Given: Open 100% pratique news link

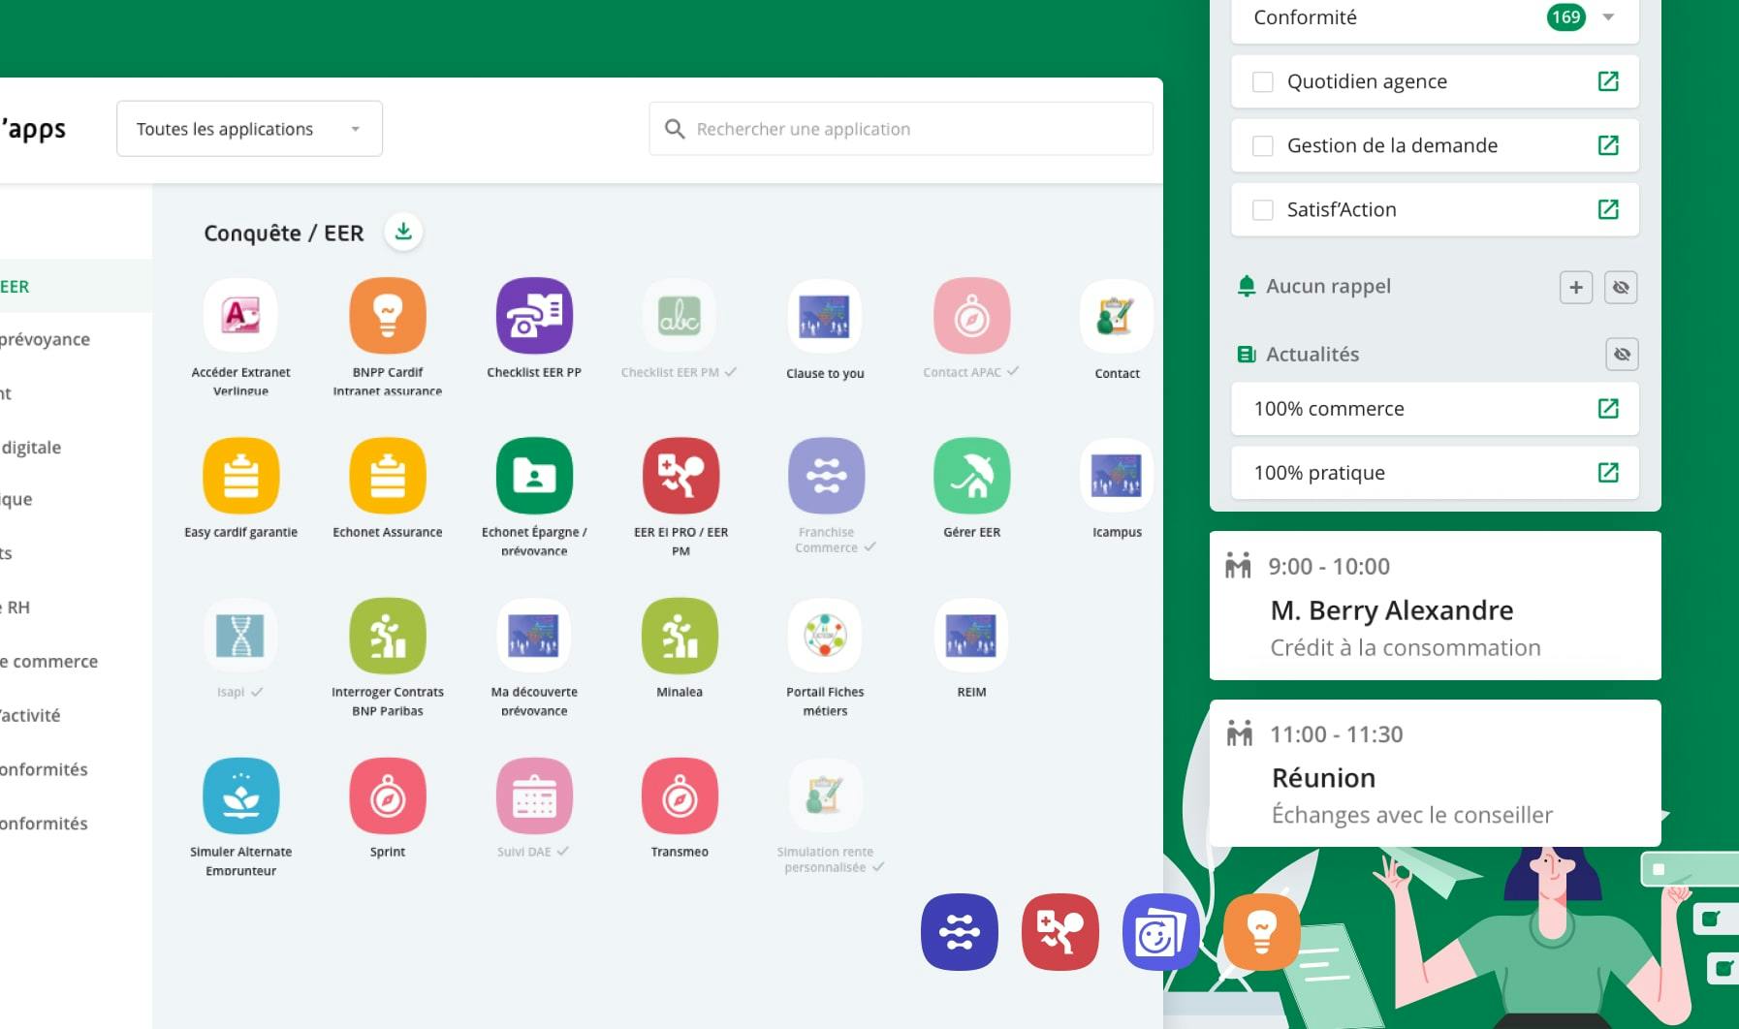Looking at the screenshot, I should point(1608,473).
